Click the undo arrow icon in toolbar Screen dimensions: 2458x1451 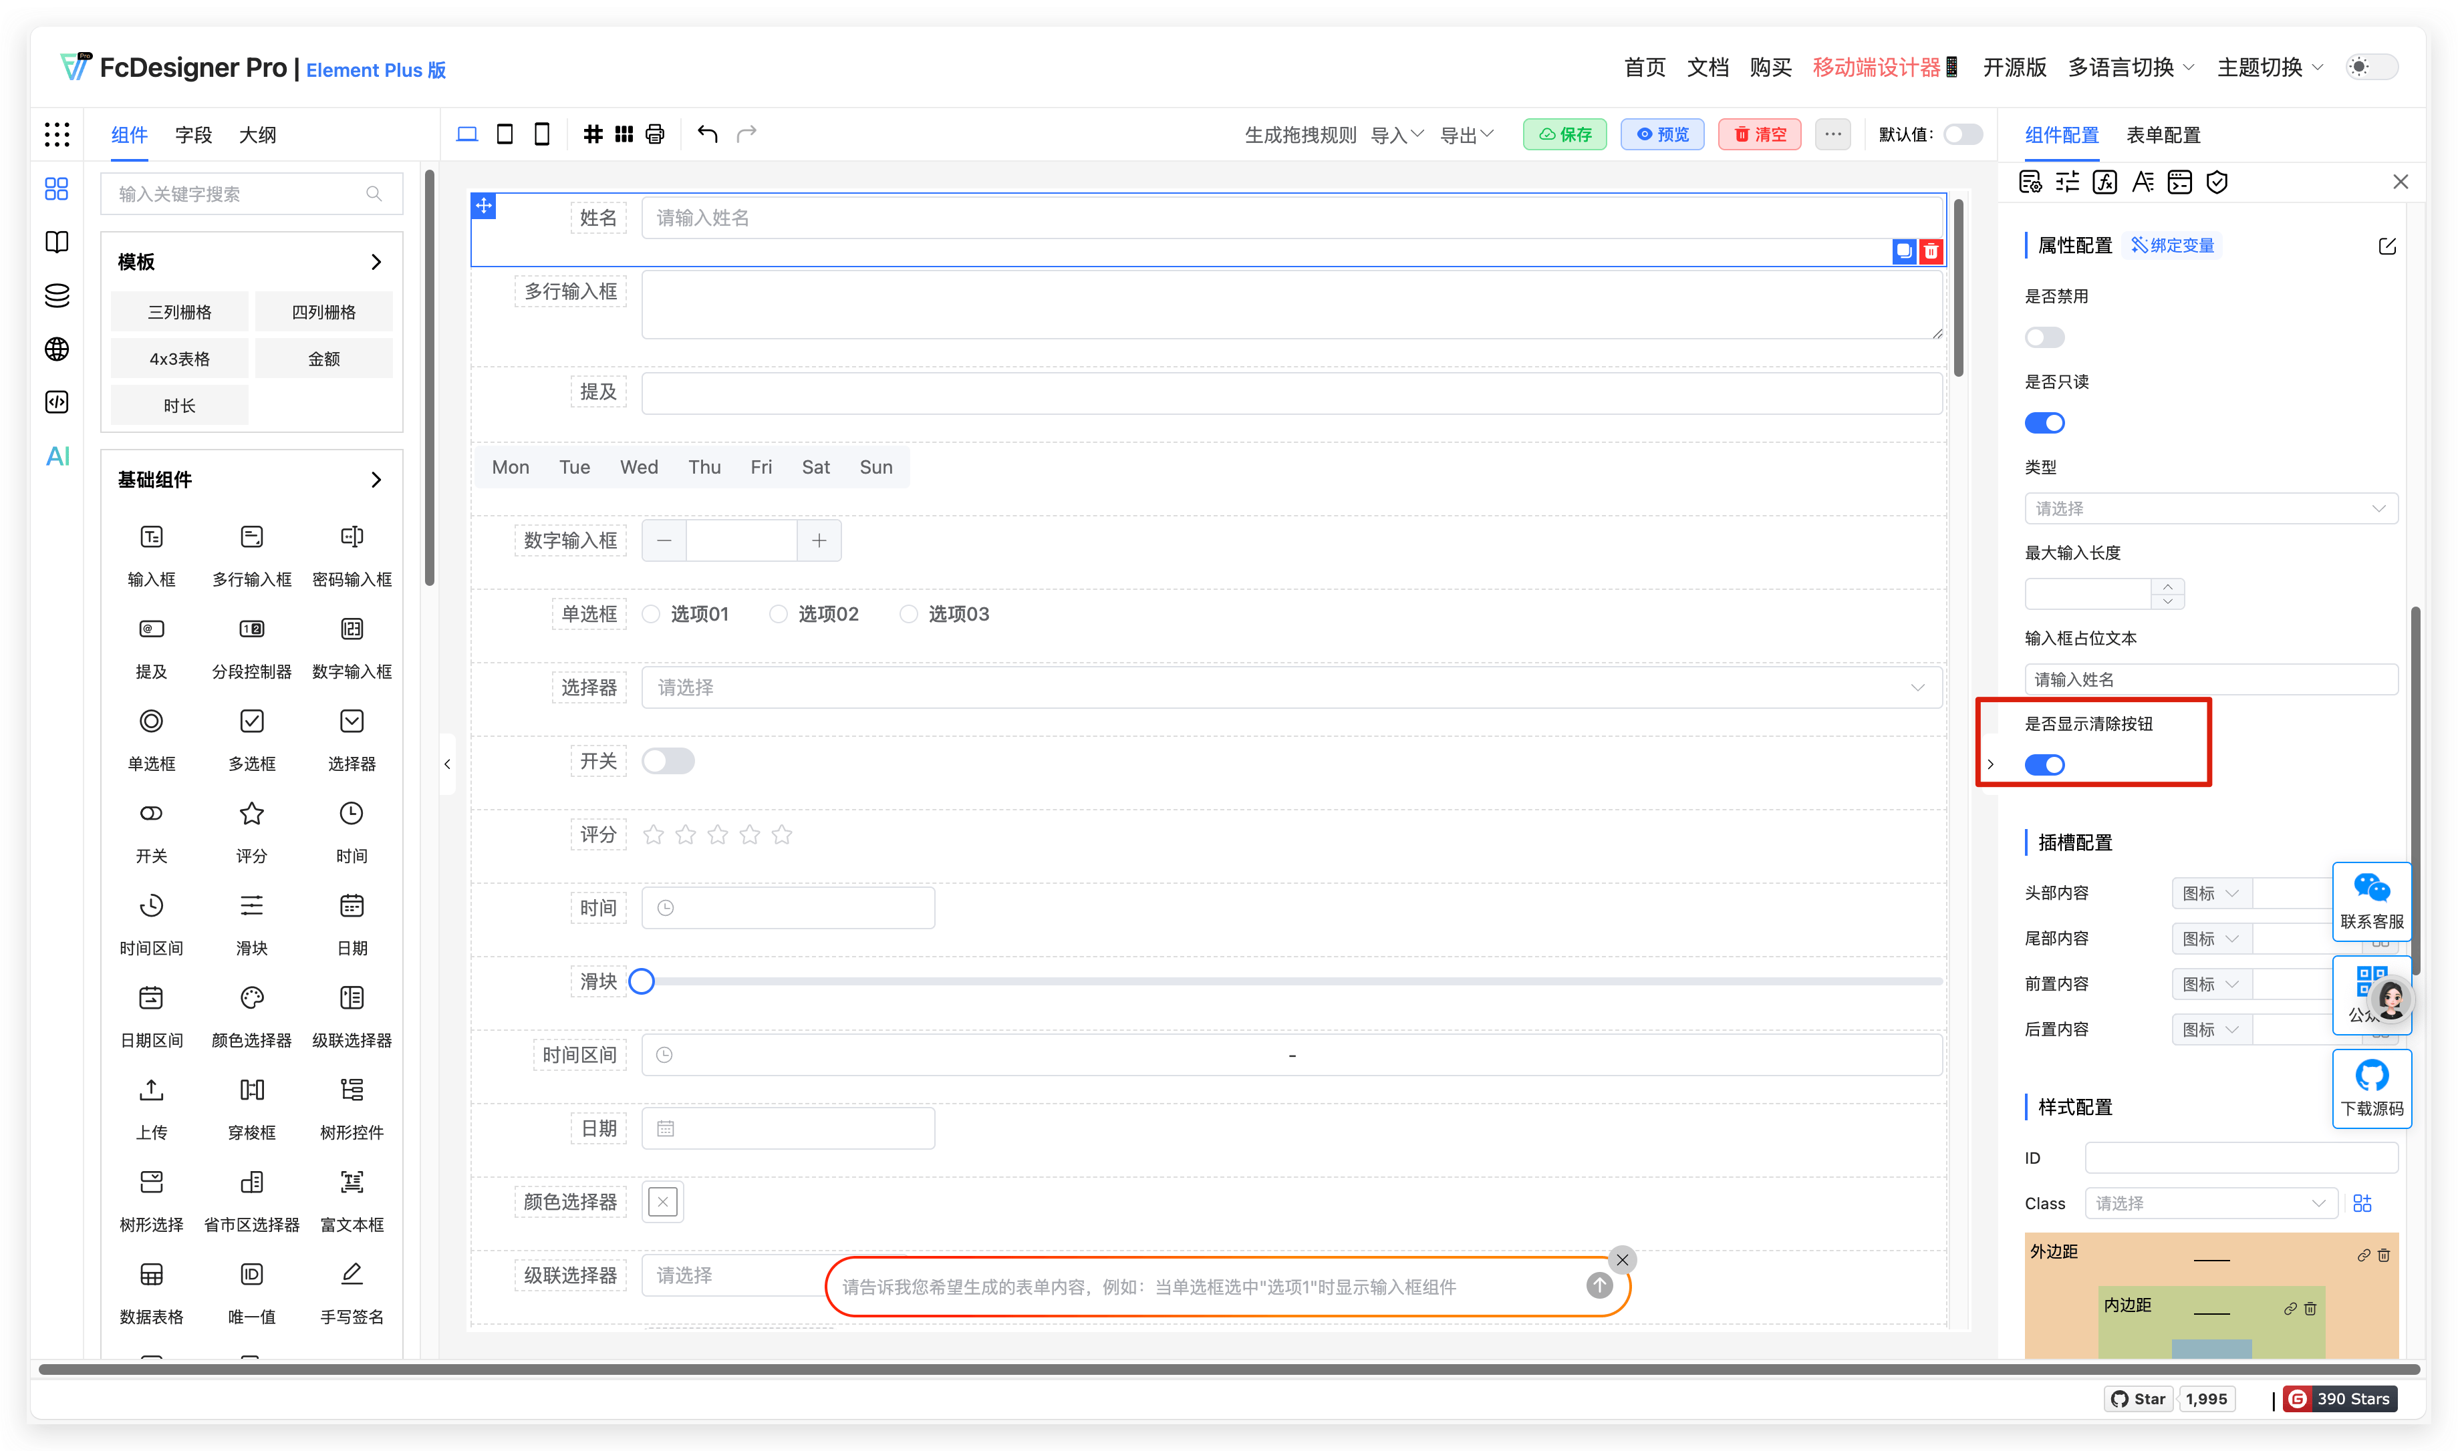click(707, 134)
